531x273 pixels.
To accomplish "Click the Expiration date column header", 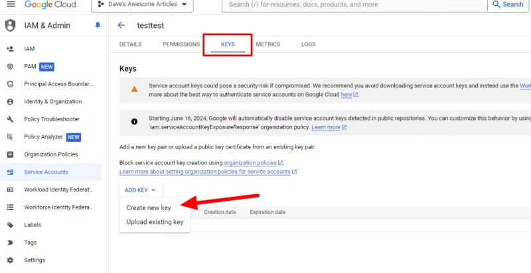I will (x=267, y=212).
